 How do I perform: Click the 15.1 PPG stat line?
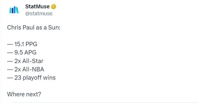point(22,44)
